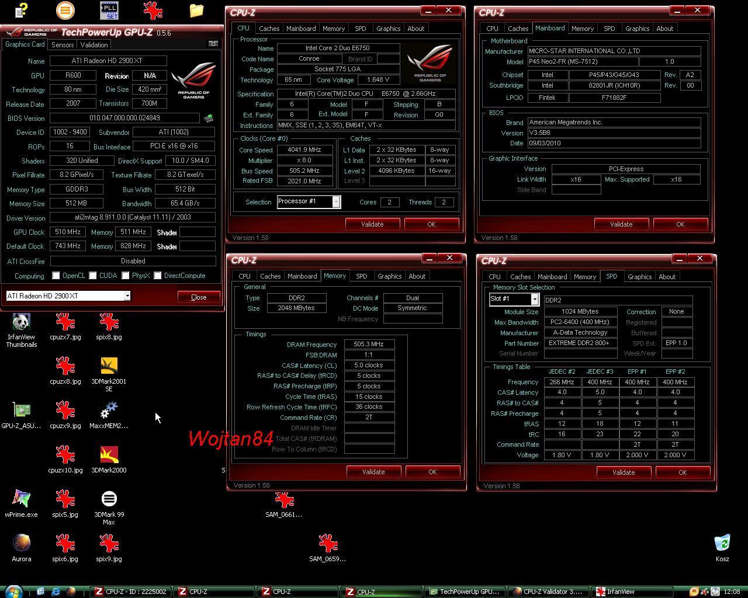Launch MaxxMEM2 shortcut

tap(109, 415)
